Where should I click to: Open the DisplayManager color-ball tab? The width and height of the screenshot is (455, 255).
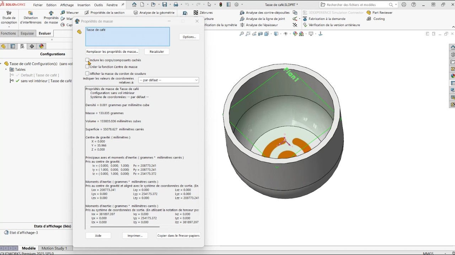point(42,46)
